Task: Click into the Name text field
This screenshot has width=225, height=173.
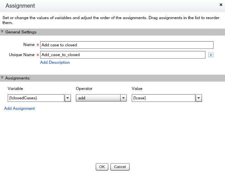Action: click(x=126, y=45)
